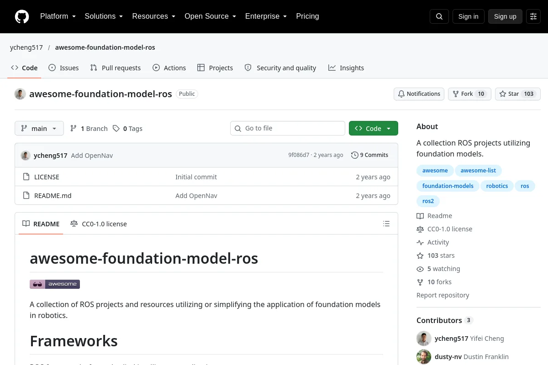Click the Go to file search field

click(x=288, y=128)
